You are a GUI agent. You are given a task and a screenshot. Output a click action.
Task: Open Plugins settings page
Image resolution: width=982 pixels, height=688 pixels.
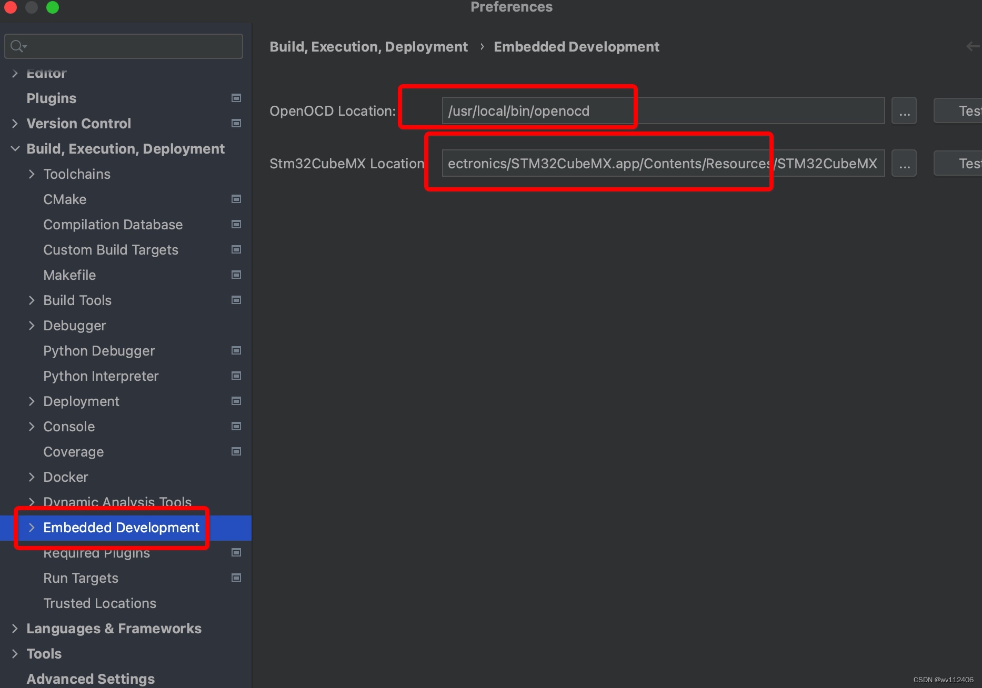click(x=52, y=98)
